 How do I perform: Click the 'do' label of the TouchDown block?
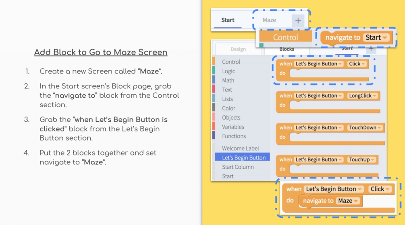(282, 137)
